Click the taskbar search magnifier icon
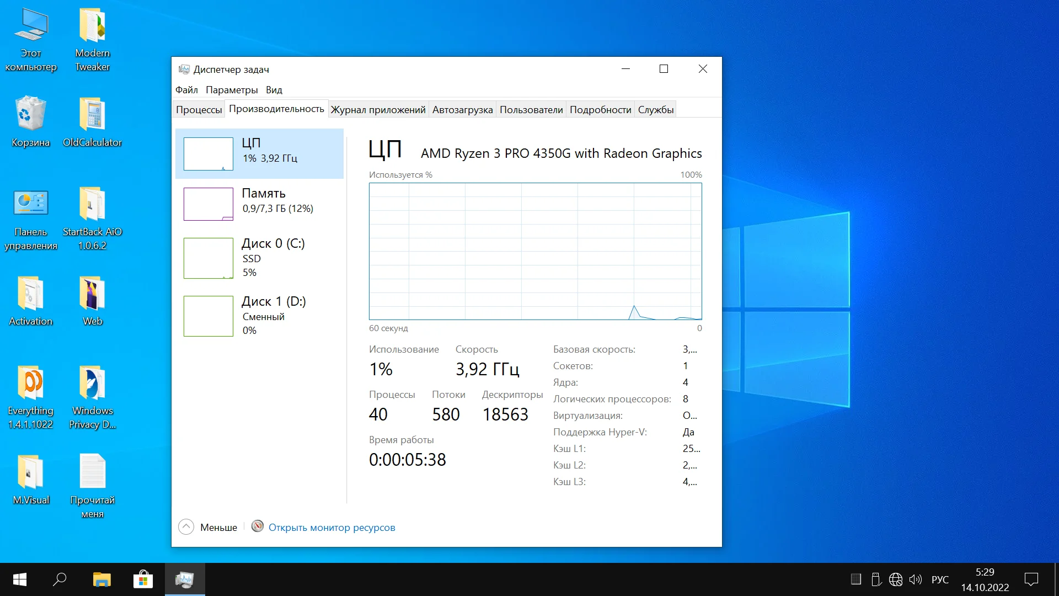Screen dimensions: 1059x596 point(60,579)
